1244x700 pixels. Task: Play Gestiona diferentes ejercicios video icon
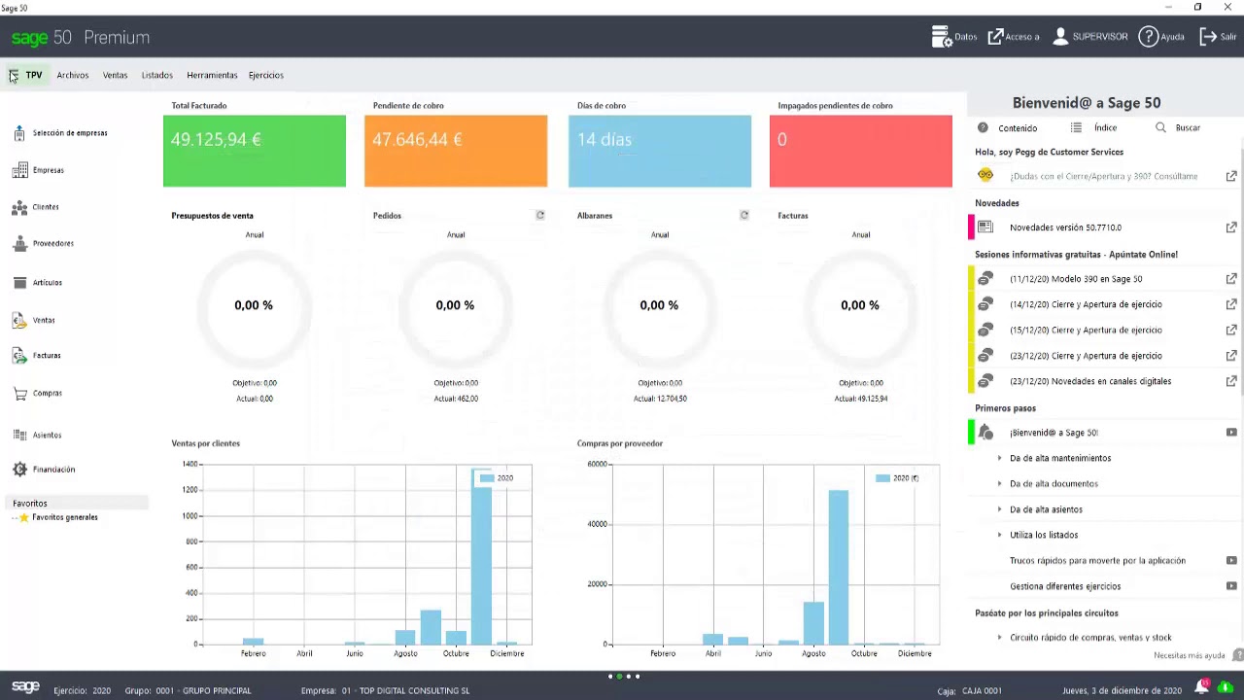(1231, 586)
